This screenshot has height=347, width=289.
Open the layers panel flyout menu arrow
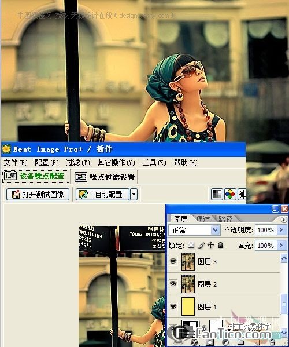(x=284, y=220)
